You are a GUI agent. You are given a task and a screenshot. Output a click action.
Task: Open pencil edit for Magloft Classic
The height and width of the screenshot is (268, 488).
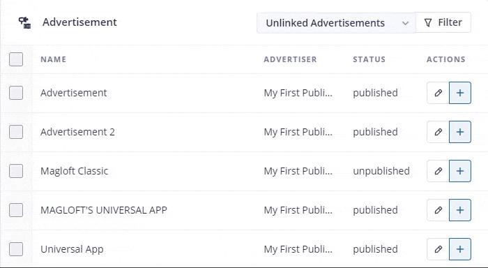click(x=438, y=171)
